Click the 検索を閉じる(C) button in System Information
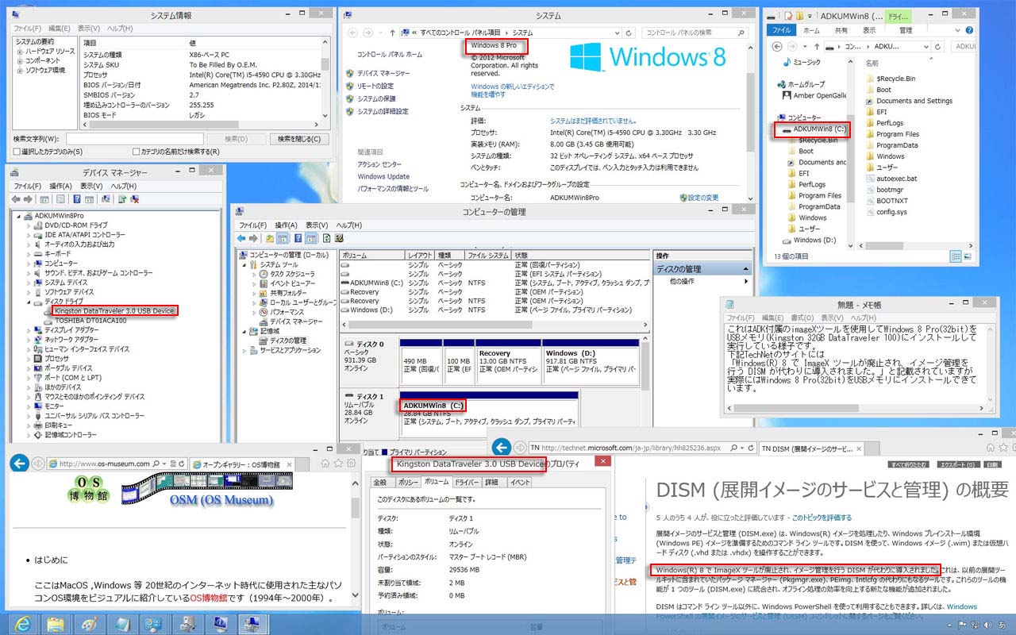 point(299,139)
